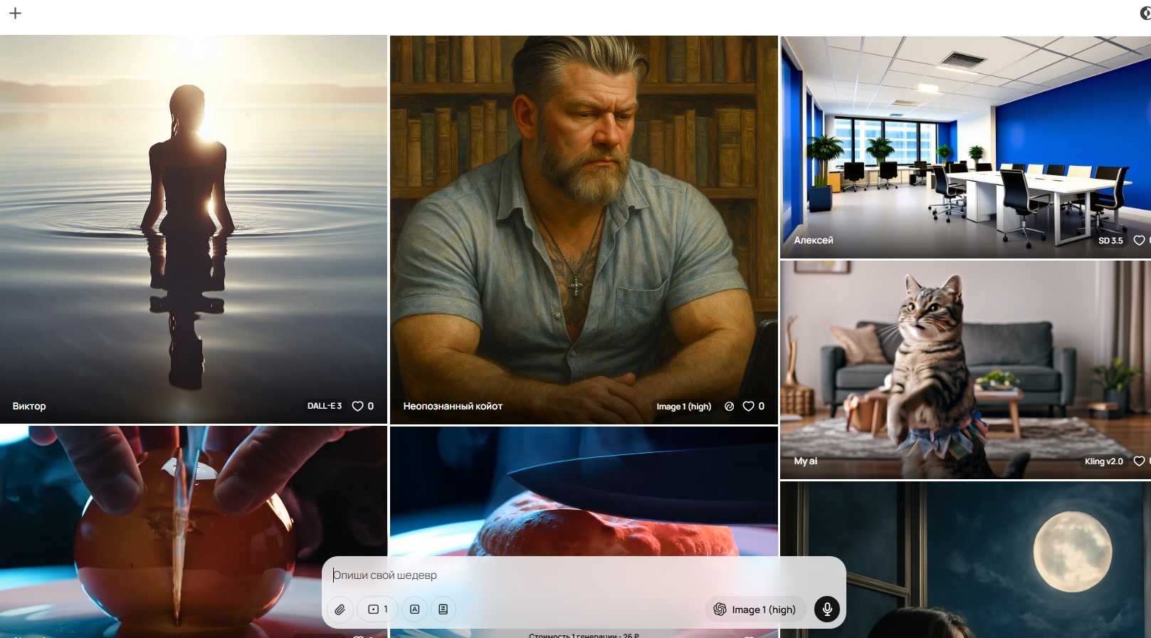Toggle the dark theme icon at top right
Screen dimensions: 1151x638
1145,13
